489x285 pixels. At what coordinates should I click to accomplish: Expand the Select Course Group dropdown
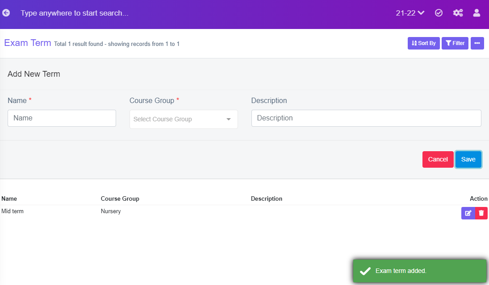[184, 119]
